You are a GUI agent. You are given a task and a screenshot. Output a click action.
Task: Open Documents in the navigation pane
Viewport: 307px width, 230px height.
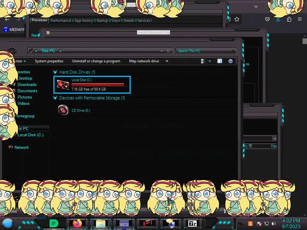pos(27,91)
